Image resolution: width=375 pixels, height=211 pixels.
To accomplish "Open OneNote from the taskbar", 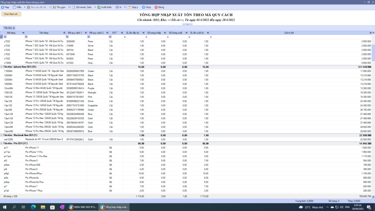I will pyautogui.click(x=62, y=207).
